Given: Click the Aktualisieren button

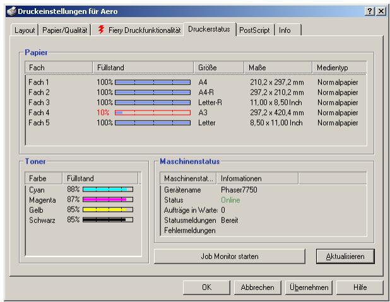Looking at the screenshot, I should (345, 257).
